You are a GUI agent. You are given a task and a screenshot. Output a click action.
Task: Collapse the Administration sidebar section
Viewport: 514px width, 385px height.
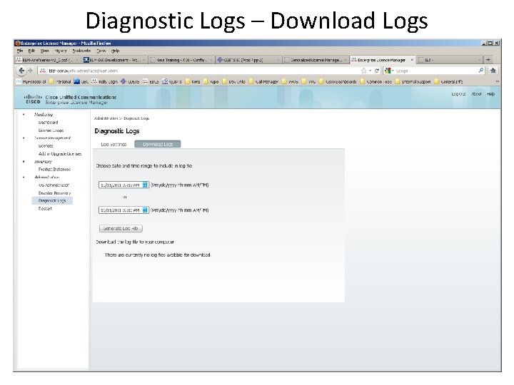click(24, 177)
